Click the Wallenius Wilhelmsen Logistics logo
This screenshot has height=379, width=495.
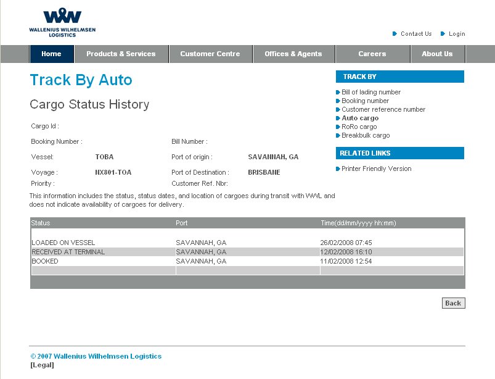click(62, 23)
